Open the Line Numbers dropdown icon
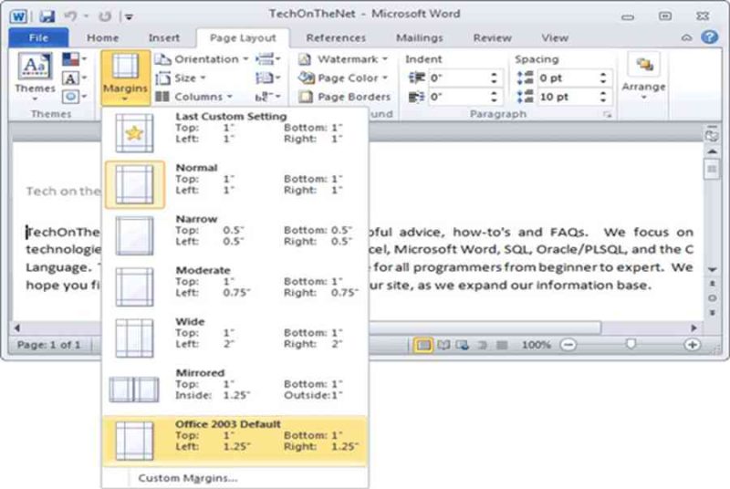This screenshot has height=489, width=730. pyautogui.click(x=267, y=78)
